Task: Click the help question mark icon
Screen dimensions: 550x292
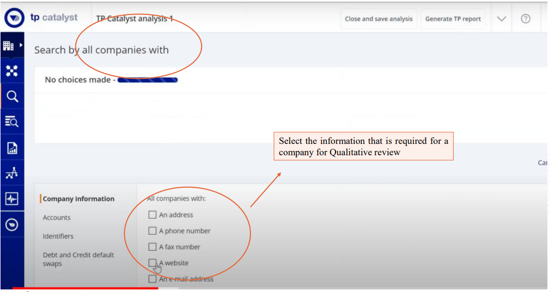Action: (525, 19)
